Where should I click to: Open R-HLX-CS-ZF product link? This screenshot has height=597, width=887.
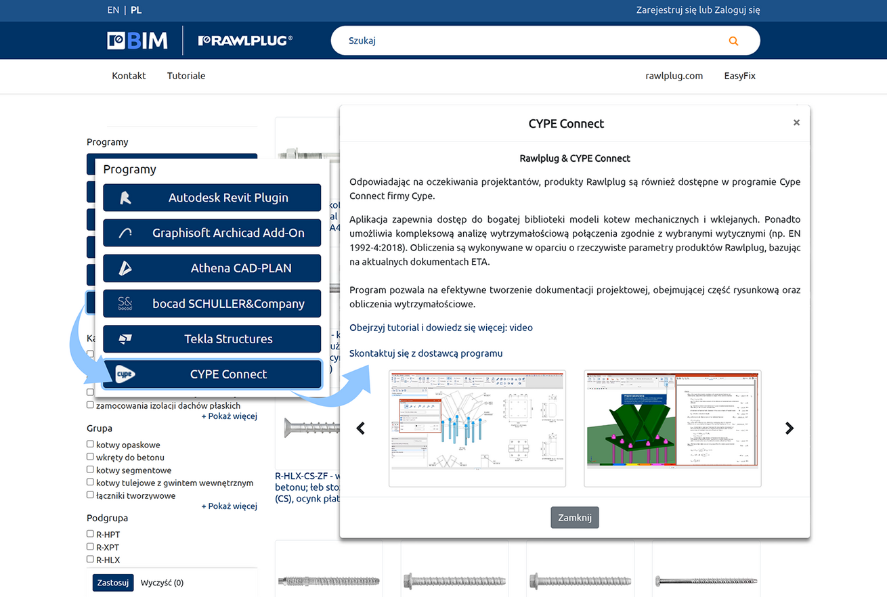(307, 487)
